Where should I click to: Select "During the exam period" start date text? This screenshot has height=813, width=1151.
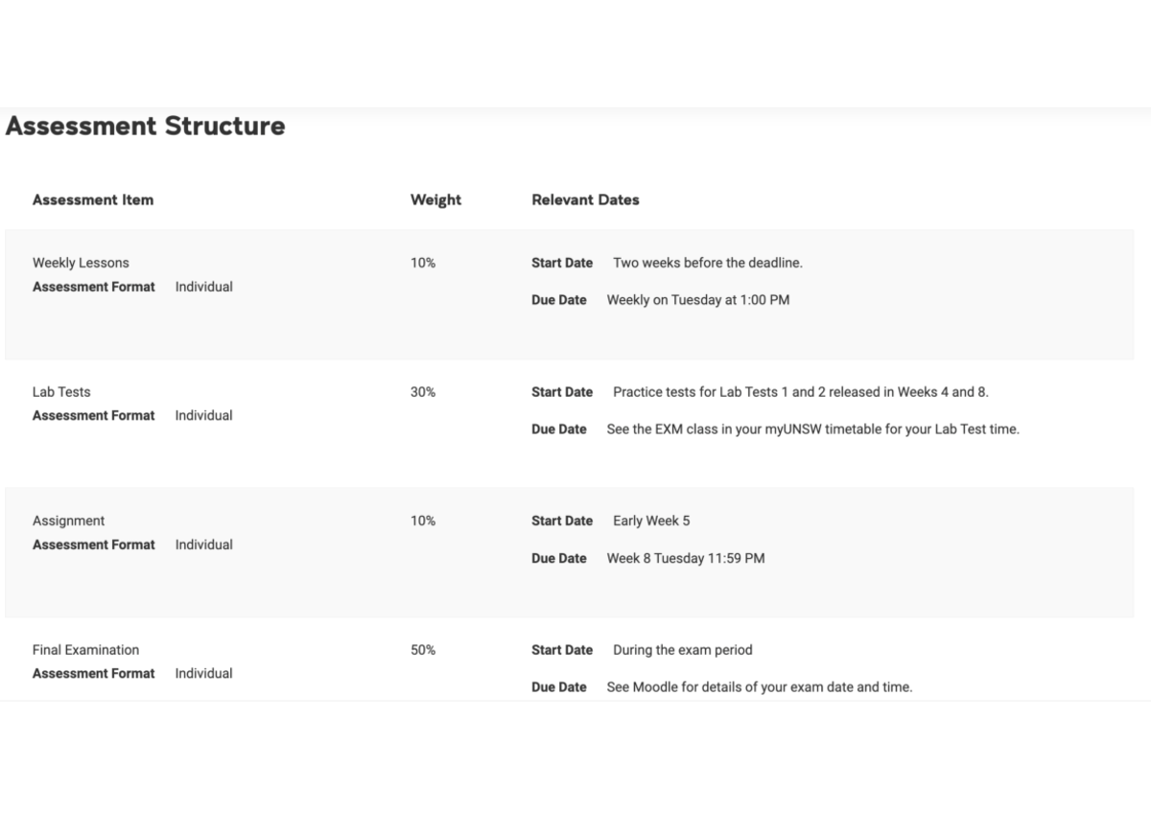click(x=682, y=650)
